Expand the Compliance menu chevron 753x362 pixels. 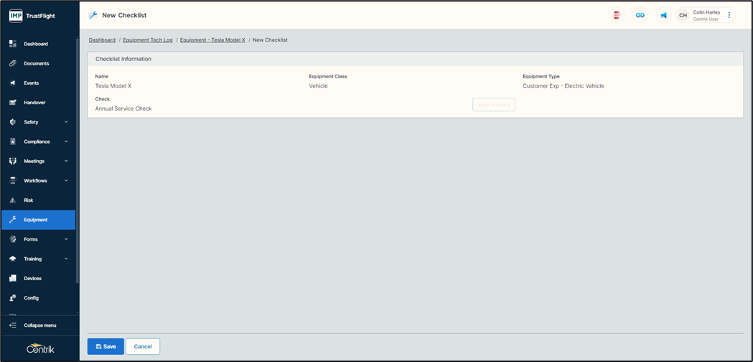[x=66, y=141]
